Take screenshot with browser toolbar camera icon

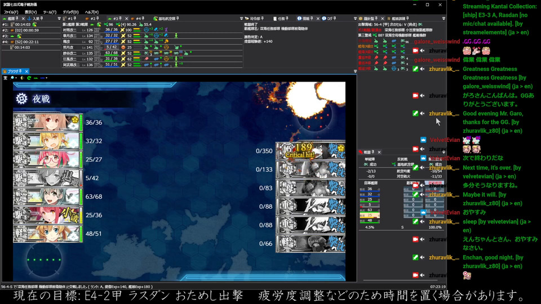5,78
